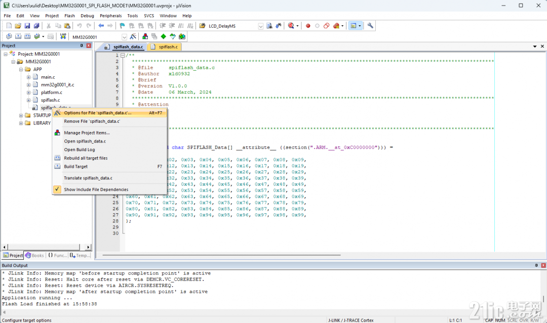The width and height of the screenshot is (547, 323).
Task: Close the Build Output panel
Action: click(x=543, y=265)
